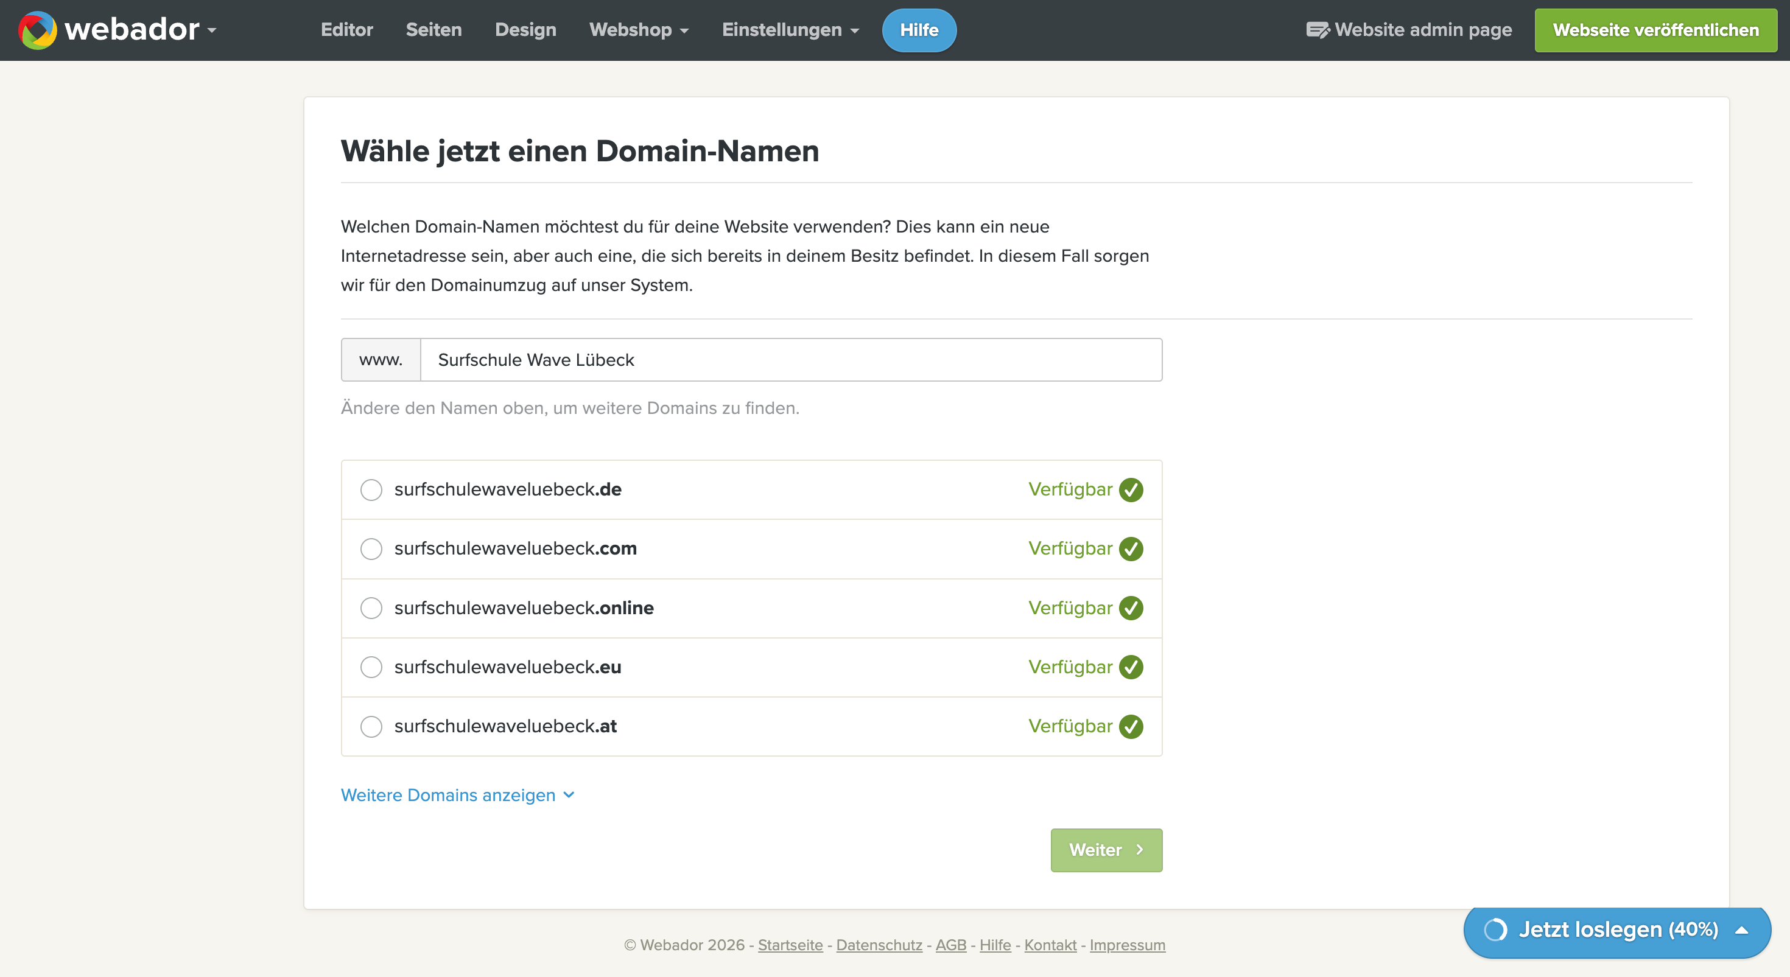Click green checkmark icon beside .com domain
This screenshot has width=1790, height=977.
click(x=1131, y=549)
